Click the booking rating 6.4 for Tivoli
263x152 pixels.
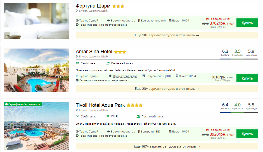click(225, 106)
